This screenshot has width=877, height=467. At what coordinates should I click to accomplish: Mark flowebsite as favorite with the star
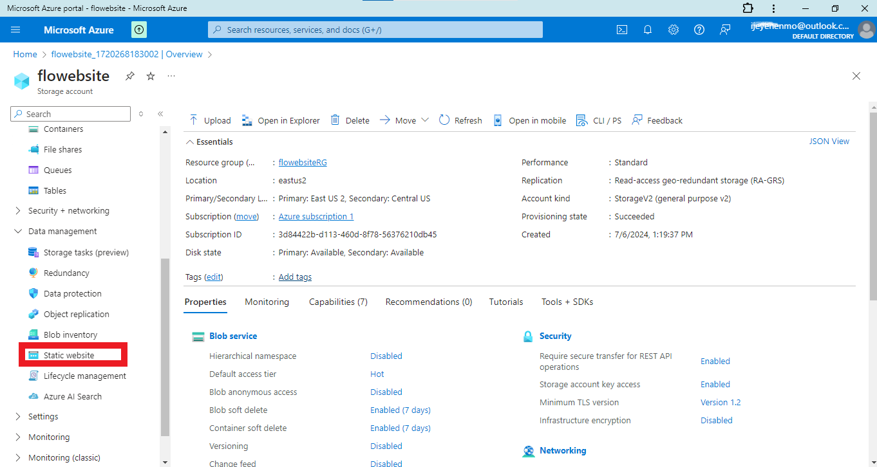tap(151, 76)
